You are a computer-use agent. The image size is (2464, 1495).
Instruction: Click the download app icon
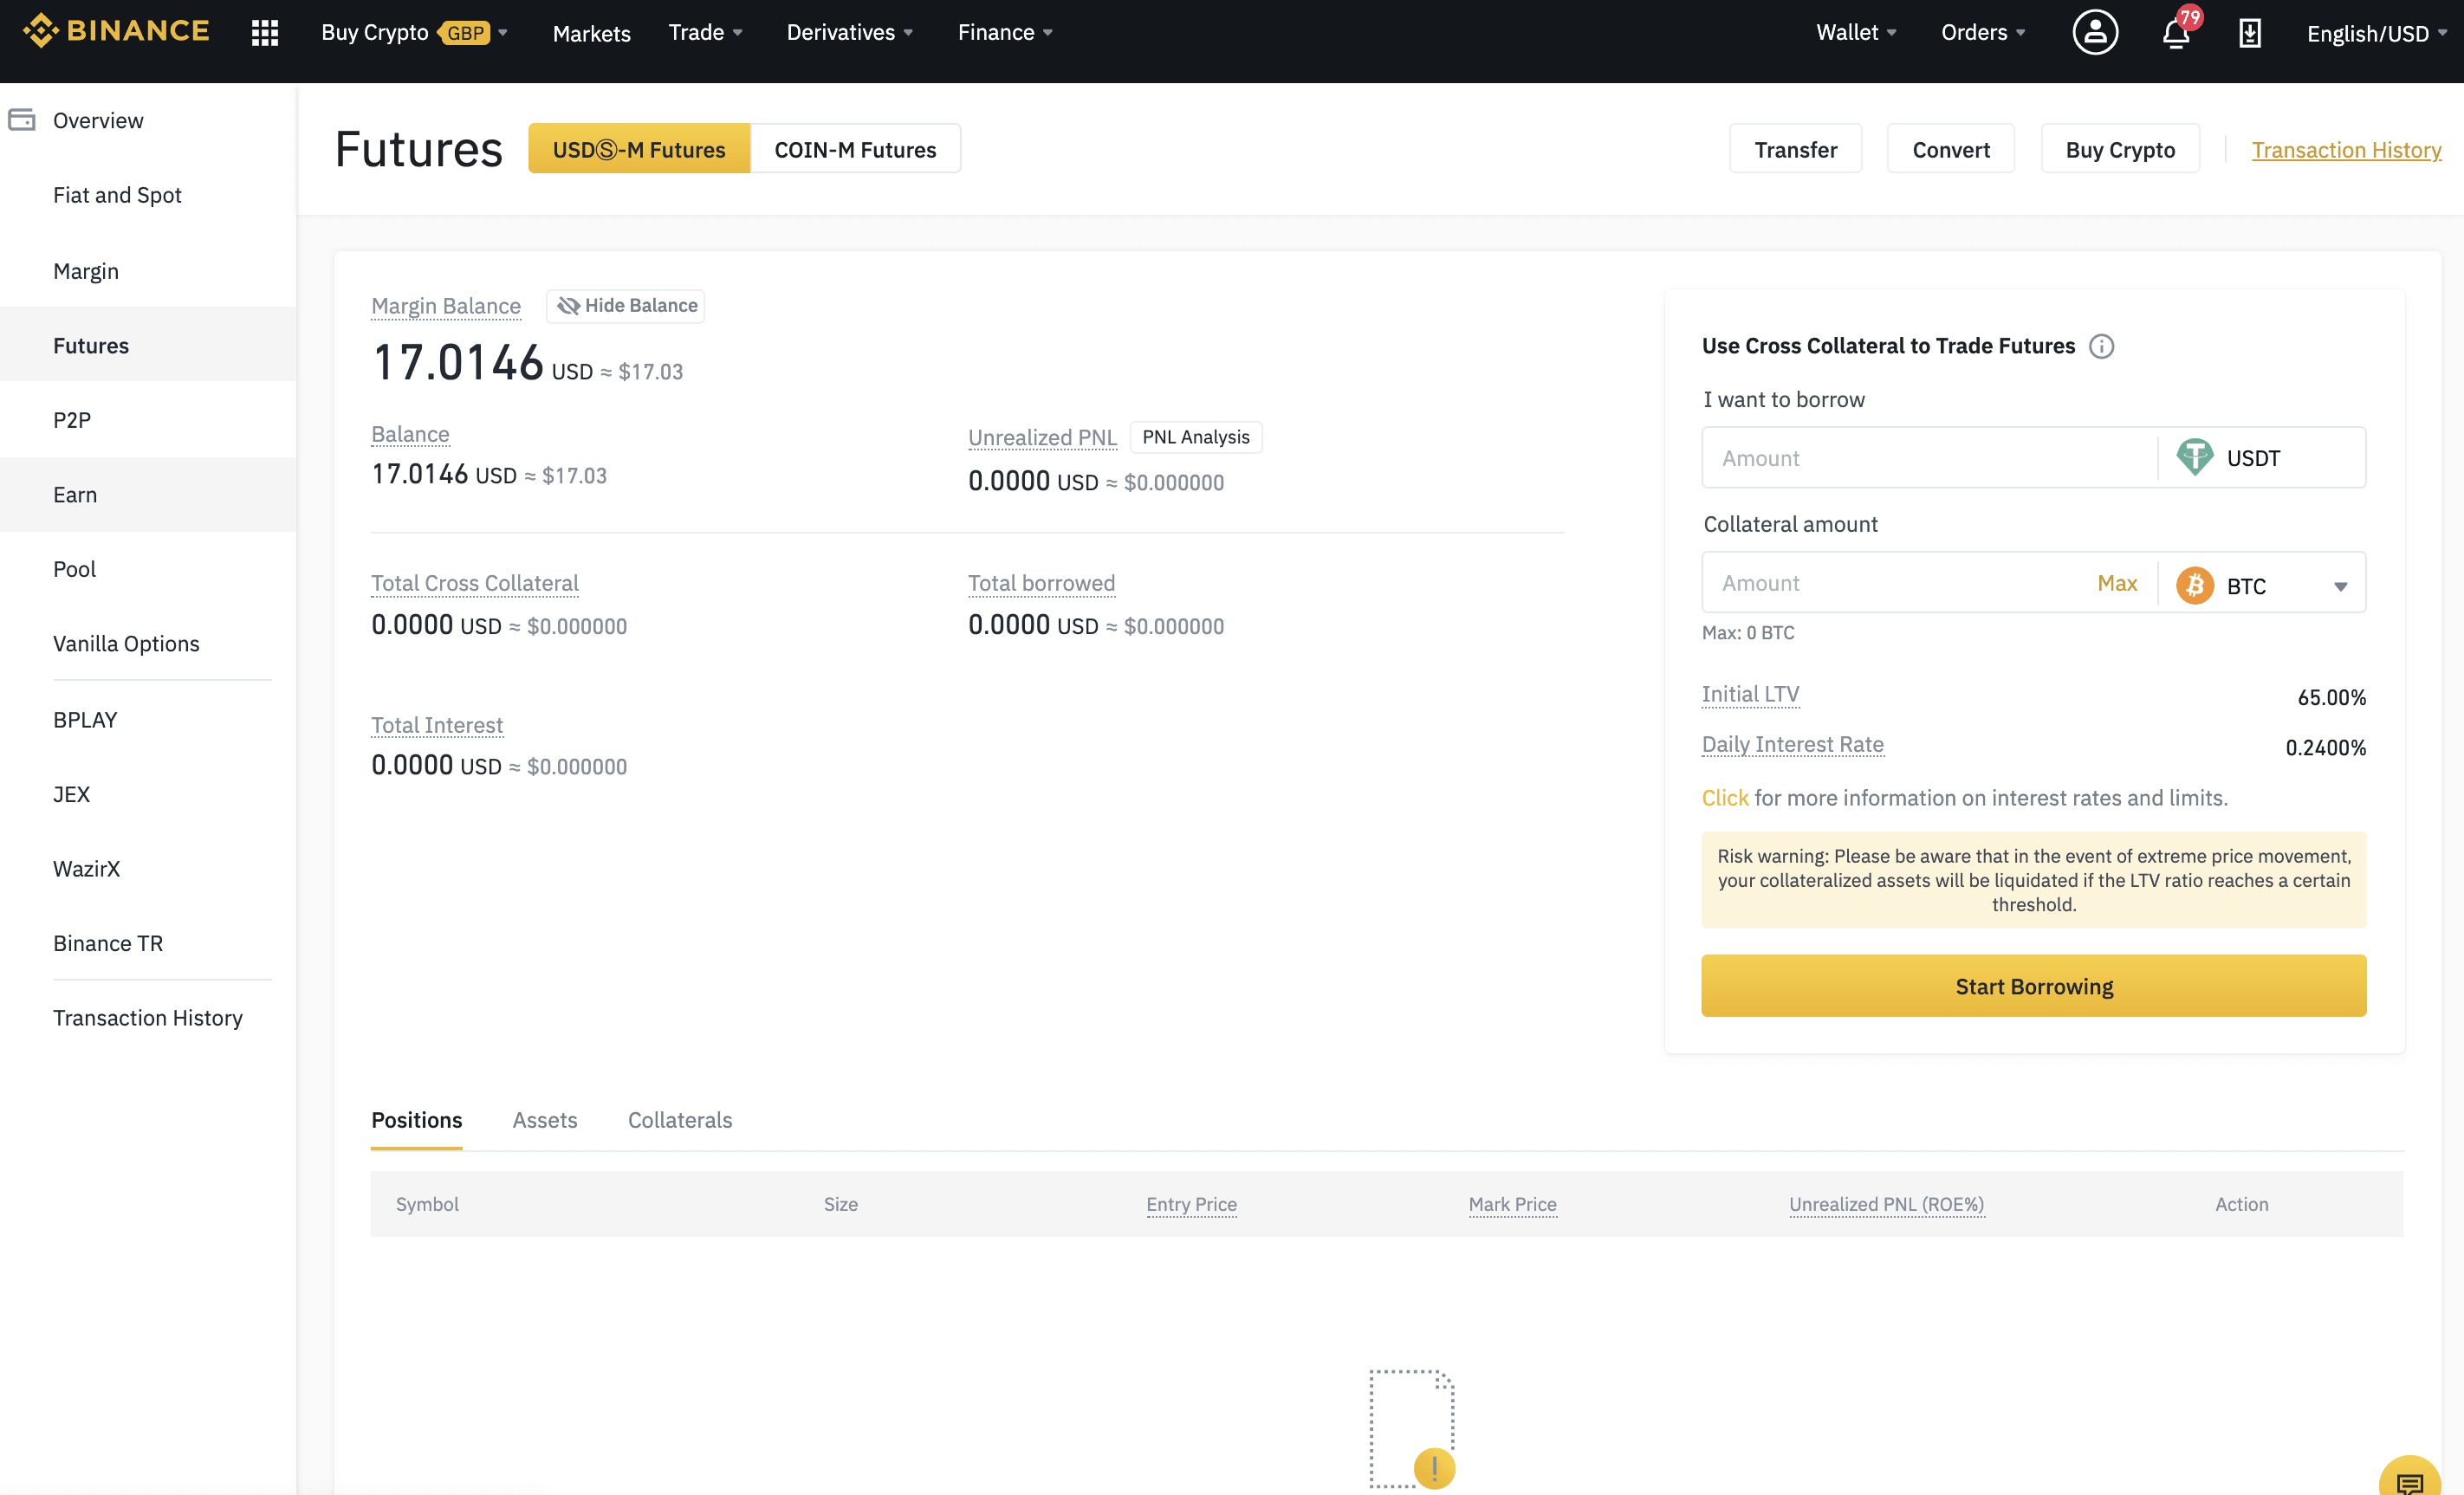click(2249, 33)
